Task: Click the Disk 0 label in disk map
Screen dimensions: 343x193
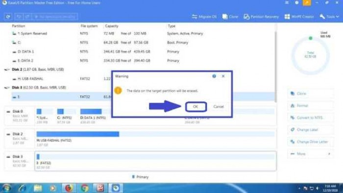Action: coord(18,112)
